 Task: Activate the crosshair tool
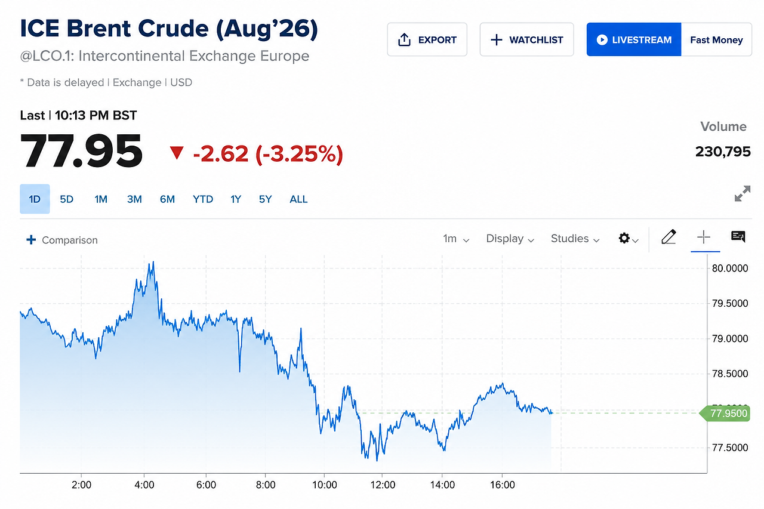click(x=704, y=237)
